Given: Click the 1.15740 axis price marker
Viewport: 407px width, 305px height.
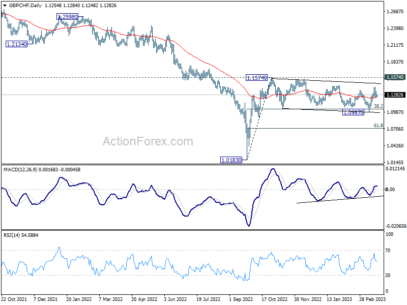Looking at the screenshot, I should (x=395, y=77).
